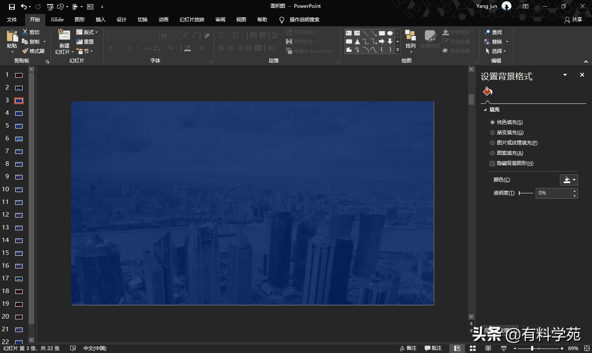Switch to Slide Sorter view in status bar
Screen dimensions: 592x353
coord(473,348)
